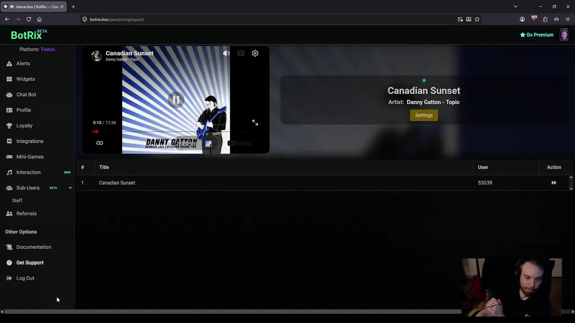Select the Interaction BotRix browser tab
Screen dimensions: 575x323
click(x=34, y=7)
